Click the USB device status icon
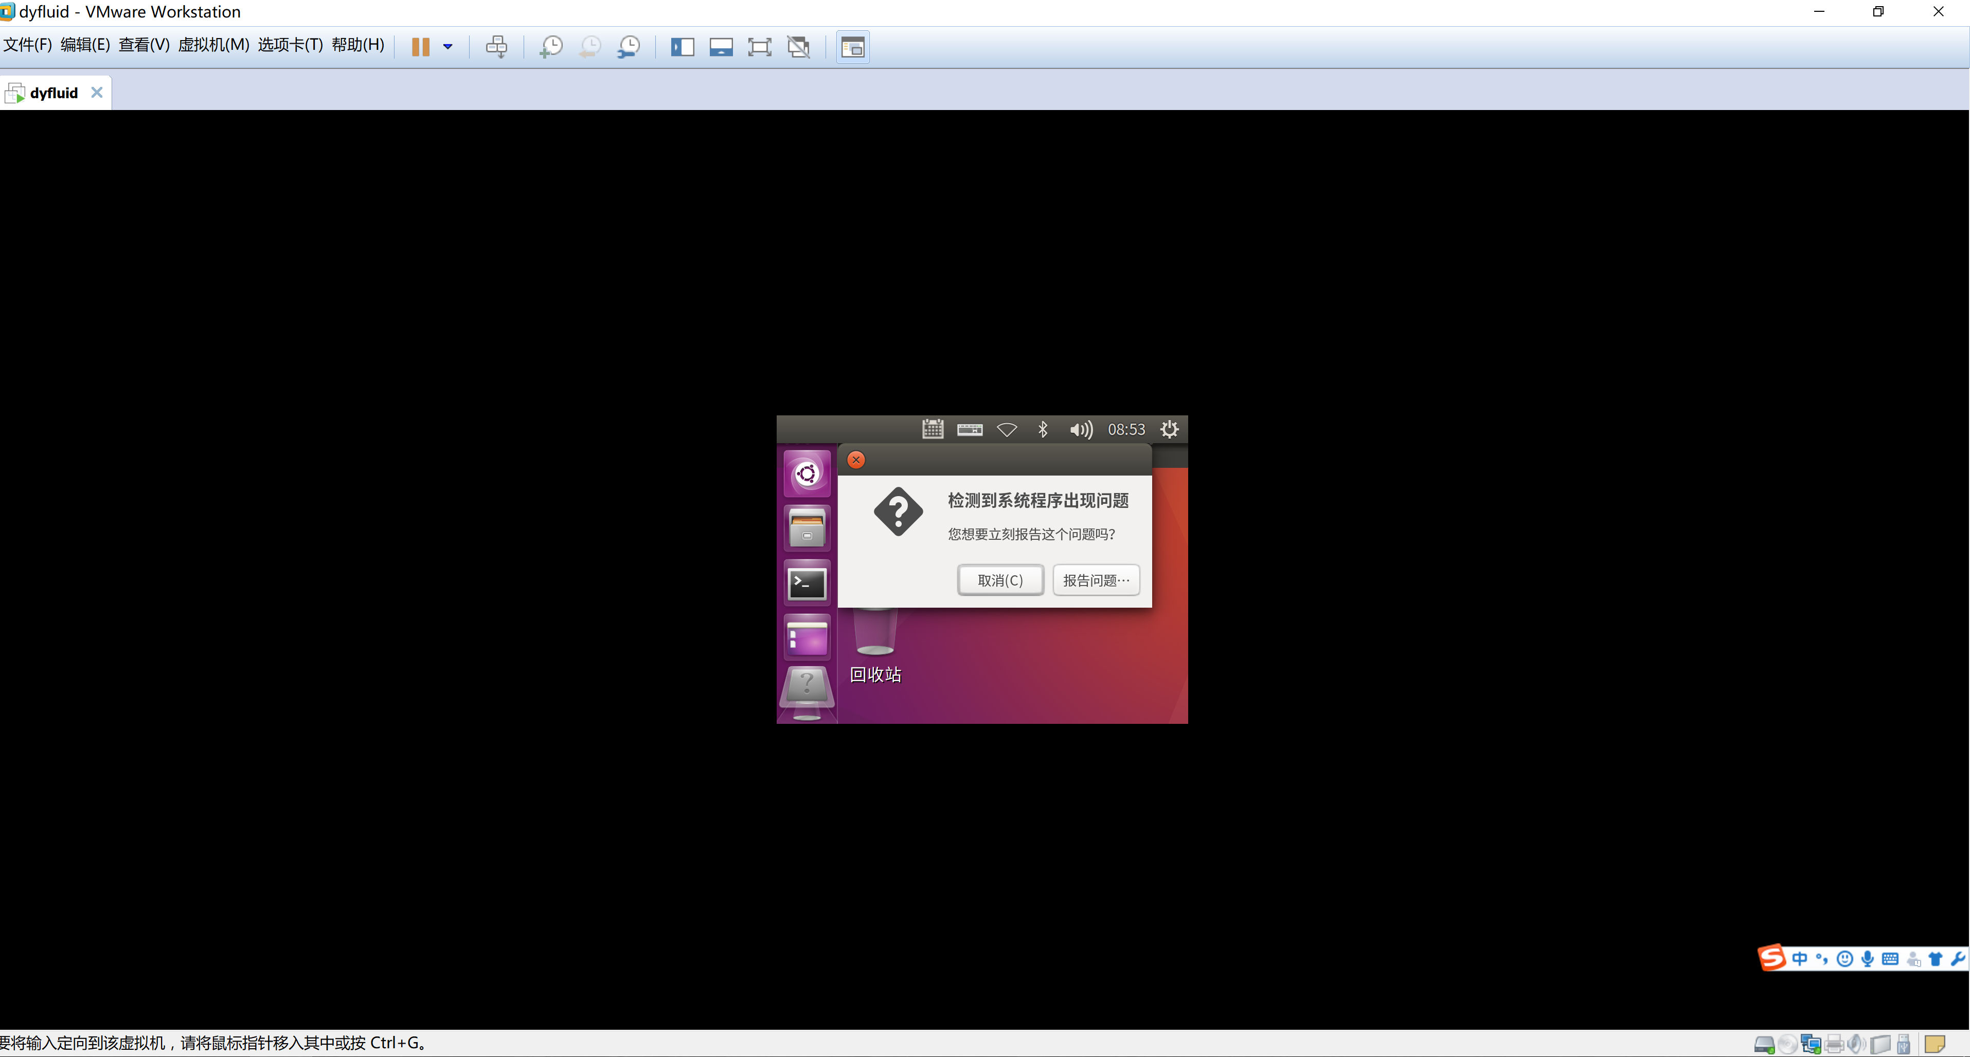 click(1904, 1044)
